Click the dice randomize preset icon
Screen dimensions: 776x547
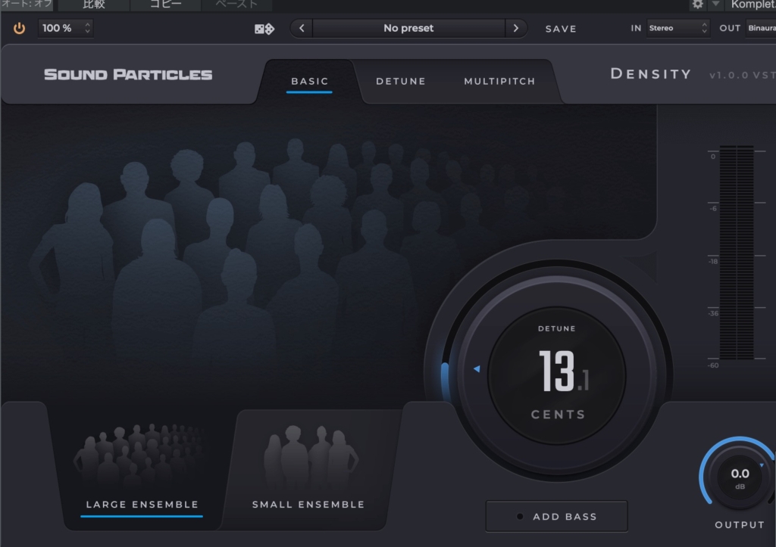pyautogui.click(x=264, y=29)
